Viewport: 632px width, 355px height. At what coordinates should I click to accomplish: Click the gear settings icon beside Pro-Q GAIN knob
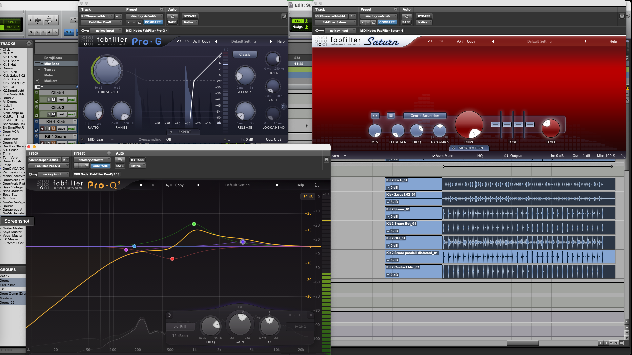pos(257,317)
